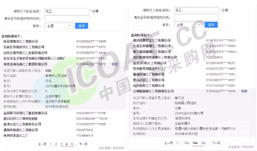Open 佛冈县奥得宝化工有限公司 result
257x151 pixels.
click(x=152, y=41)
